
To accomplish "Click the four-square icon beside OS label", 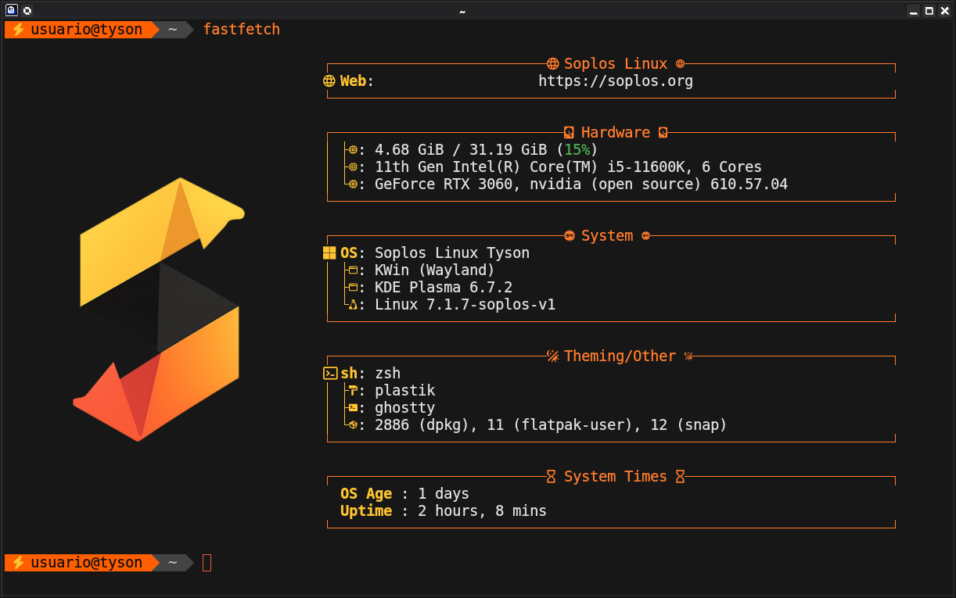I will 329,253.
